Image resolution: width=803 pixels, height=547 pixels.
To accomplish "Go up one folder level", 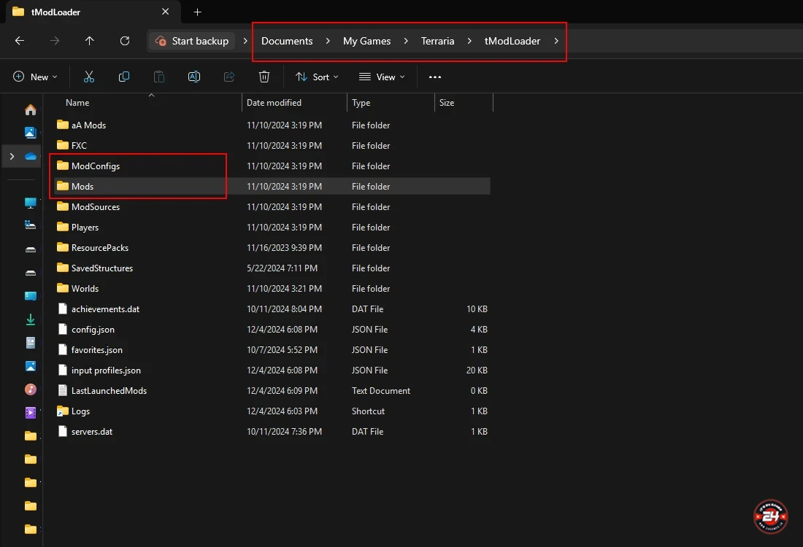I will pyautogui.click(x=89, y=41).
